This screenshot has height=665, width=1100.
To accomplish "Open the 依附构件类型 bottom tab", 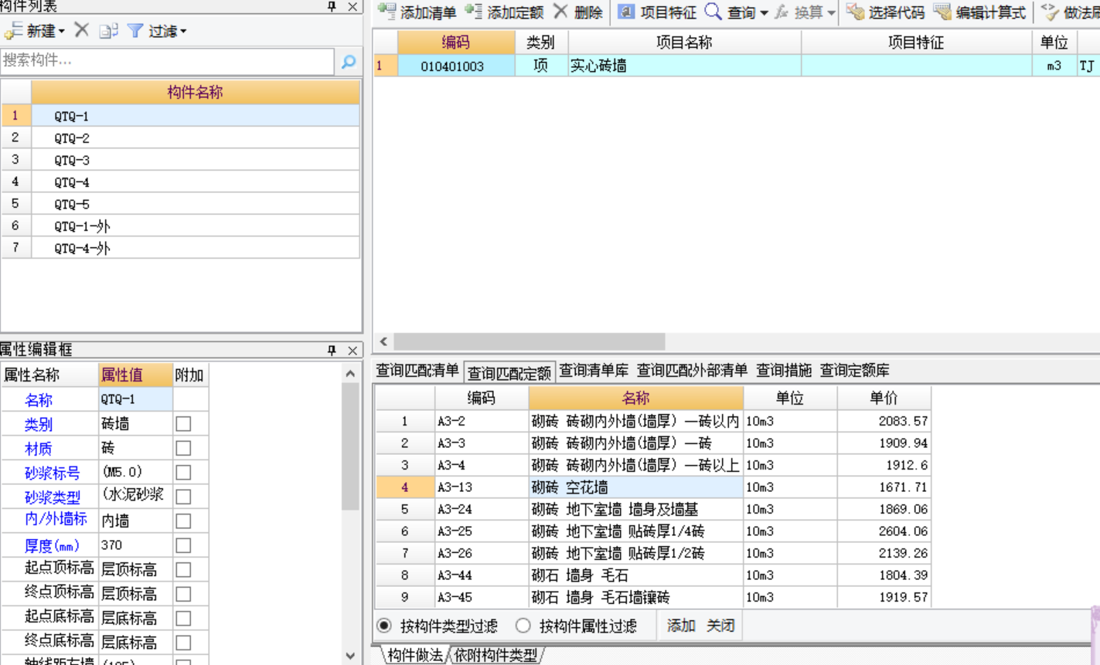I will pos(496,655).
